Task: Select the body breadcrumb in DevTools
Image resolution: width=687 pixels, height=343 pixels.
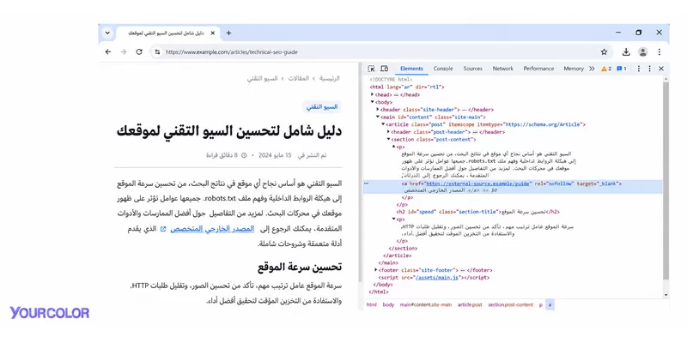Action: (x=388, y=305)
